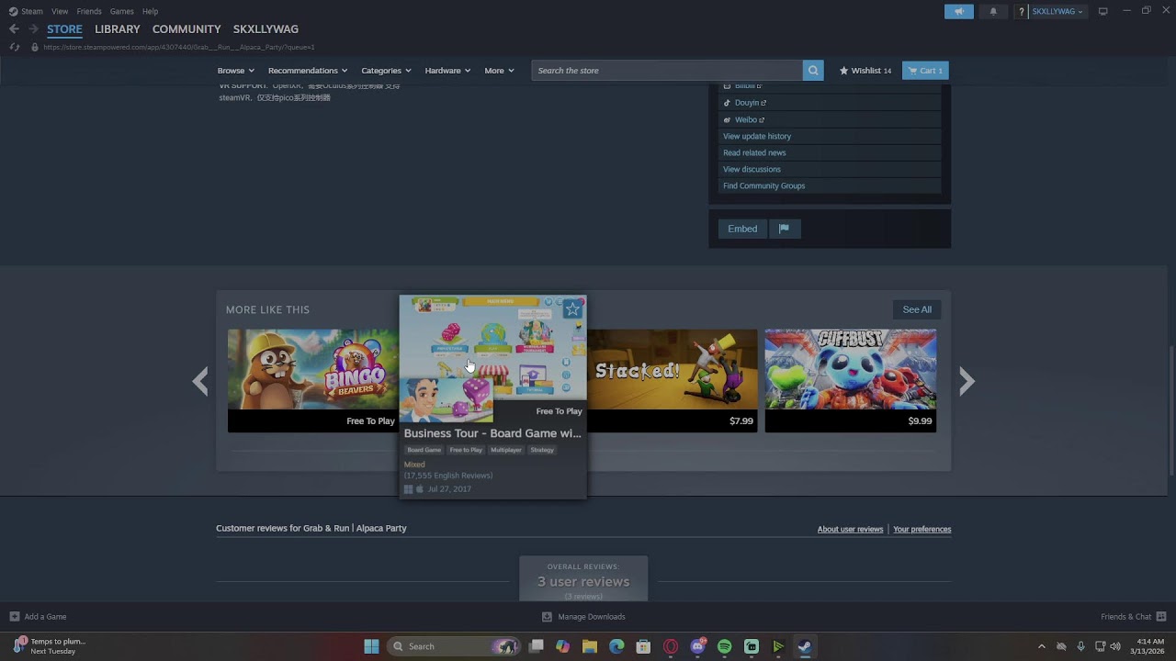Open the Cart
This screenshot has height=661, width=1176.
click(925, 71)
